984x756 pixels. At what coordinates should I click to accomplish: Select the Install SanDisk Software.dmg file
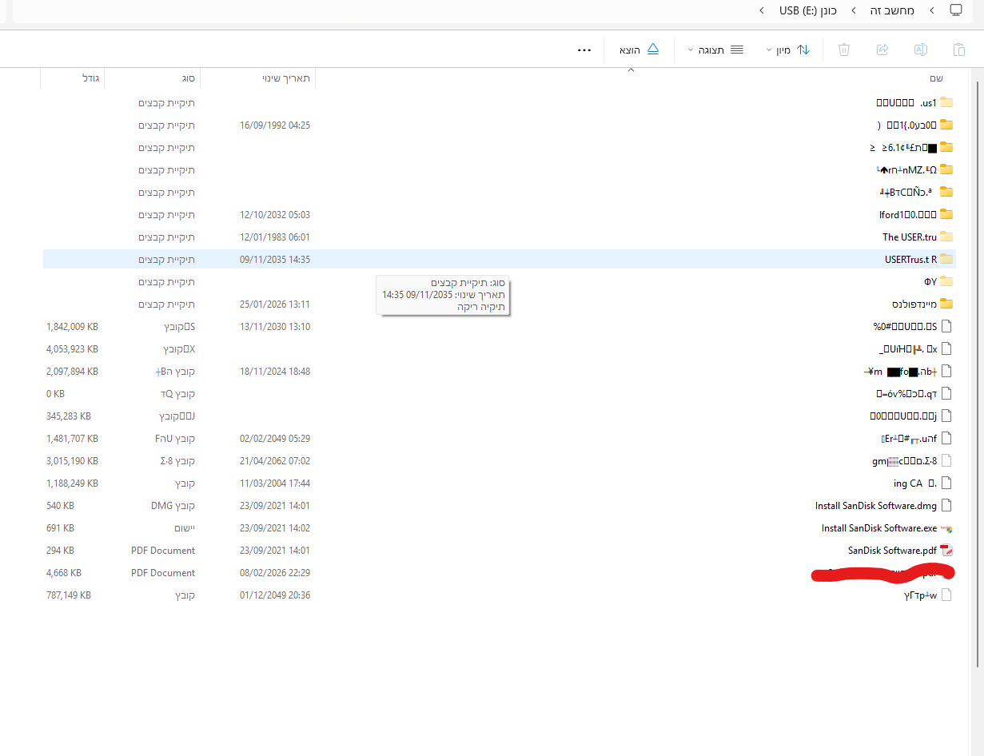(875, 506)
